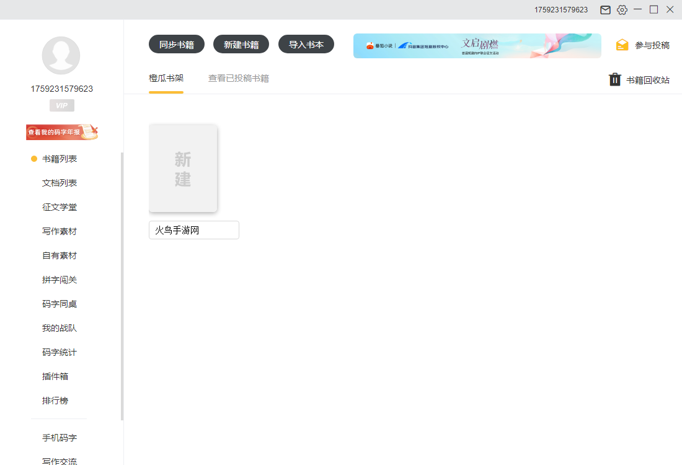The width and height of the screenshot is (682, 465).
Task: Switch to 橙瓜书架 tab
Action: tap(166, 78)
